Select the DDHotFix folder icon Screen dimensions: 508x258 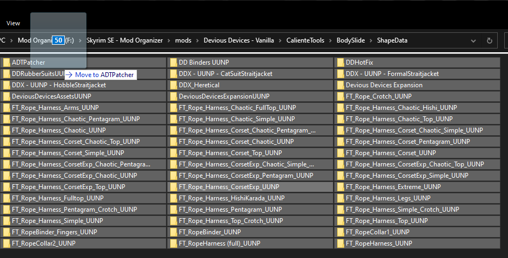[x=340, y=62]
